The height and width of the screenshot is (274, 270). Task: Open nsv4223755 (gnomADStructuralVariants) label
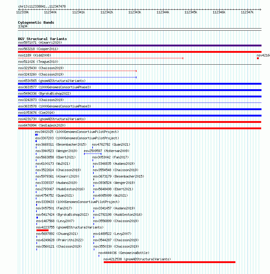pyautogui.click(x=70, y=228)
